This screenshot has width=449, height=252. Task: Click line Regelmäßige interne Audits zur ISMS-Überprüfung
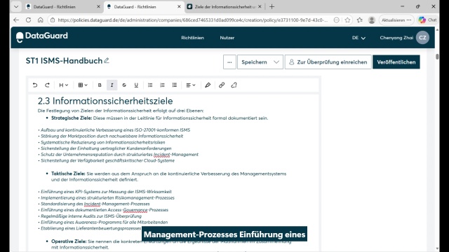tap(90, 216)
